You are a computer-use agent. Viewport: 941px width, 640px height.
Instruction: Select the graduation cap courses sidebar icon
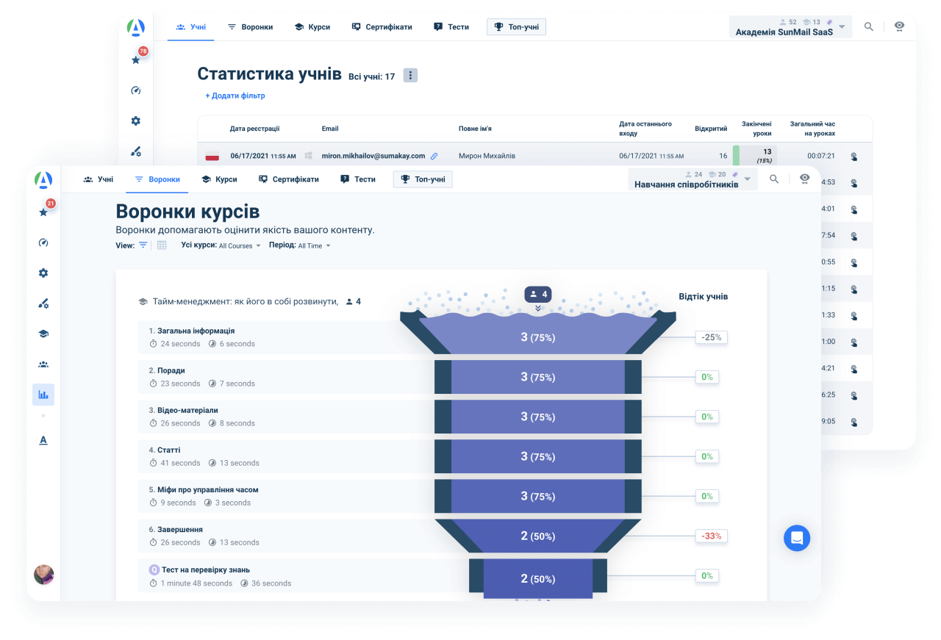pos(43,334)
